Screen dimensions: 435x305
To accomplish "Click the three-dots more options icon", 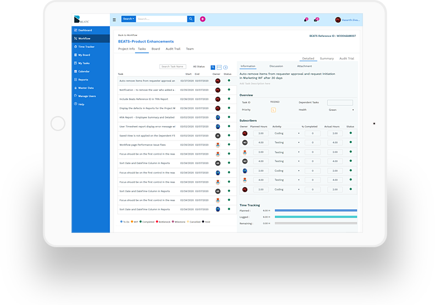I will point(219,67).
